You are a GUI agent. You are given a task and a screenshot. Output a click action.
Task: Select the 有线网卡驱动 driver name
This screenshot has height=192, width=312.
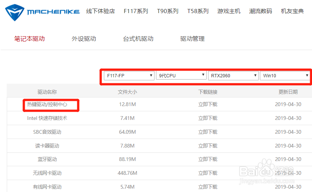click(x=47, y=187)
